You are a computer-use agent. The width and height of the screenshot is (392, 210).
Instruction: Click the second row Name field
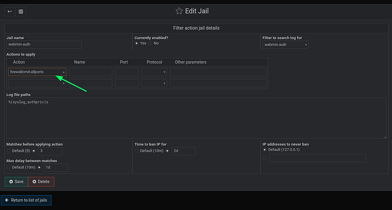point(90,83)
